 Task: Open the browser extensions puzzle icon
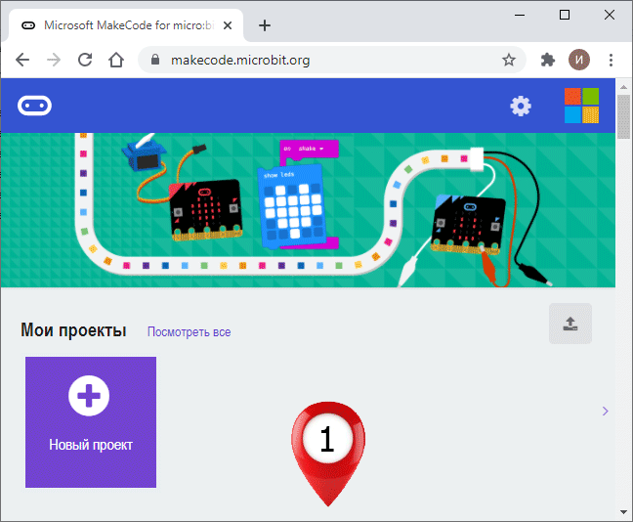tap(547, 60)
